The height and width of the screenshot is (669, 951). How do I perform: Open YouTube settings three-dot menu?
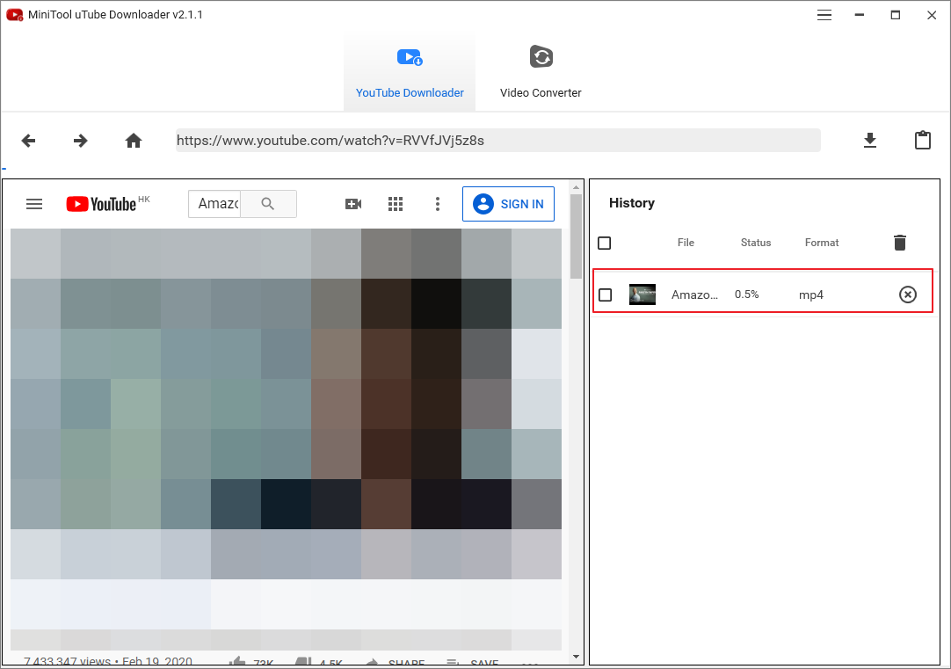click(x=438, y=204)
